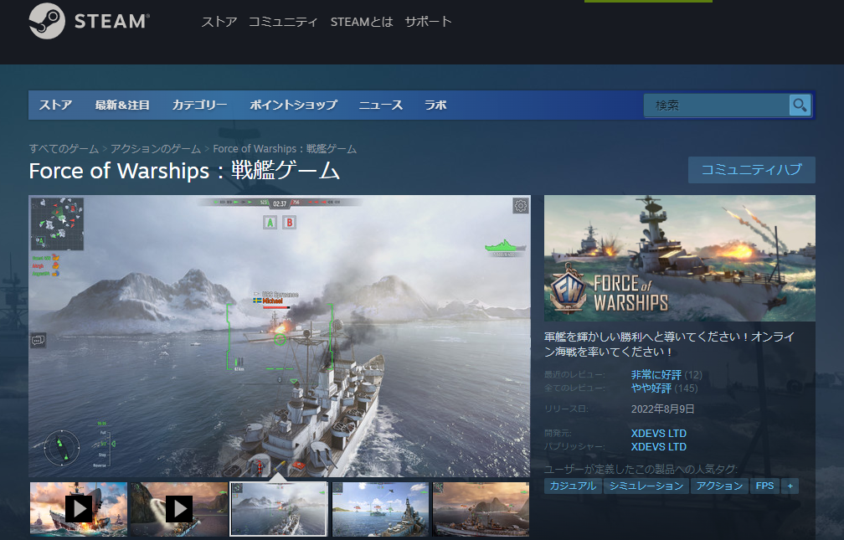Open the ポイントショップ tab
The height and width of the screenshot is (540, 844).
click(x=293, y=105)
